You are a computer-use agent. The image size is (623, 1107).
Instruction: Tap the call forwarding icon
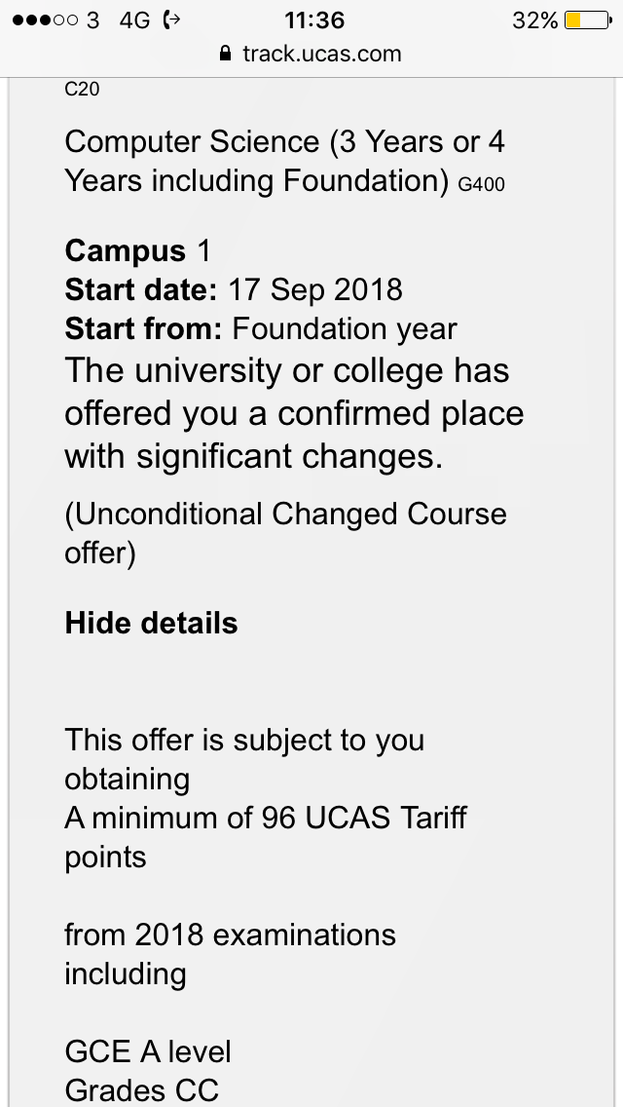pos(171,19)
